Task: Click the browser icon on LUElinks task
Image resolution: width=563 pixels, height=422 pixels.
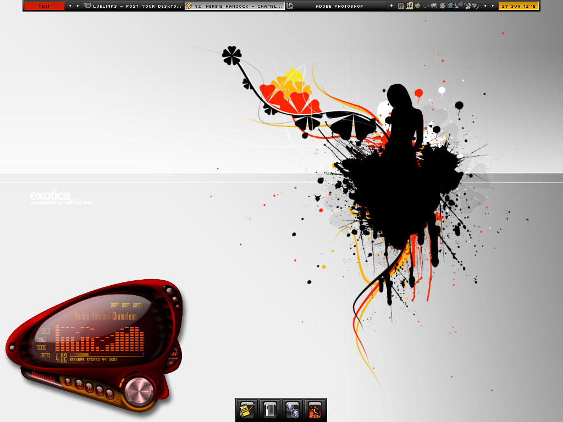Action: click(87, 5)
